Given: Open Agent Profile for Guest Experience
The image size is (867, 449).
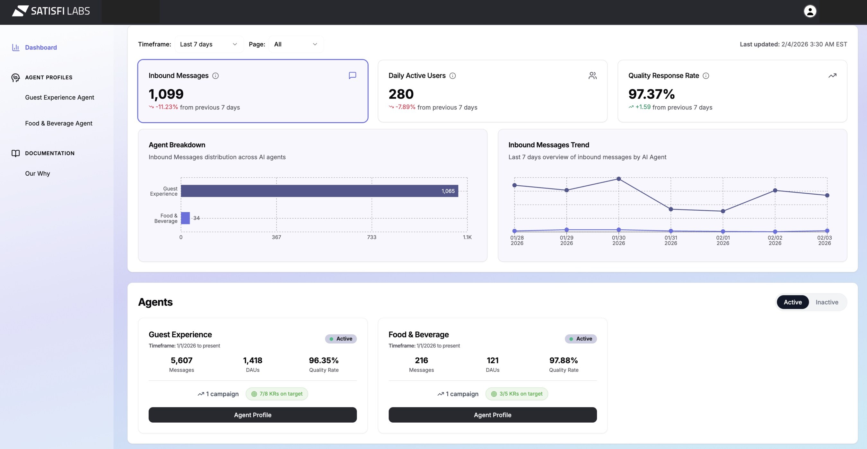Looking at the screenshot, I should point(252,415).
